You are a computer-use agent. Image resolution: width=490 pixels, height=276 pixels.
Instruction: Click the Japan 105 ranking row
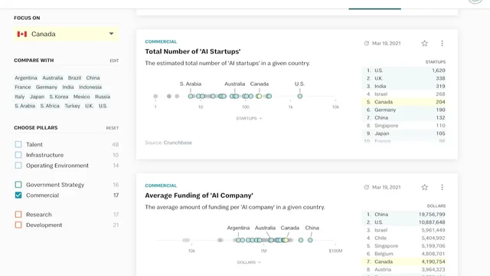point(404,133)
